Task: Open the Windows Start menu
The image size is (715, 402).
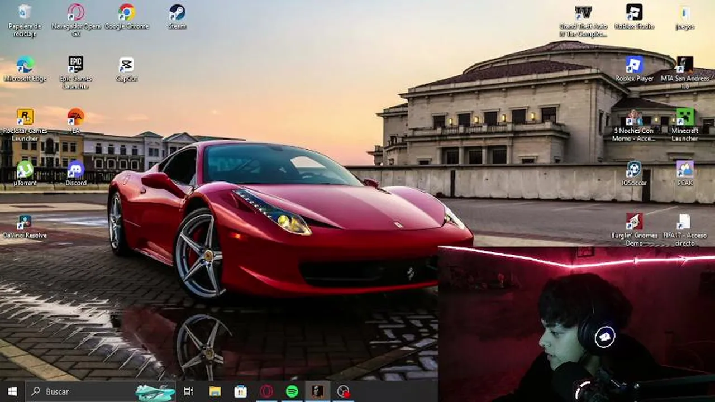Action: click(12, 391)
